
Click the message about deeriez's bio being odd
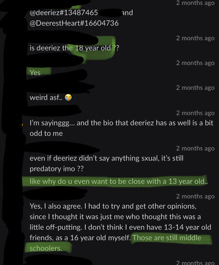click(x=121, y=128)
